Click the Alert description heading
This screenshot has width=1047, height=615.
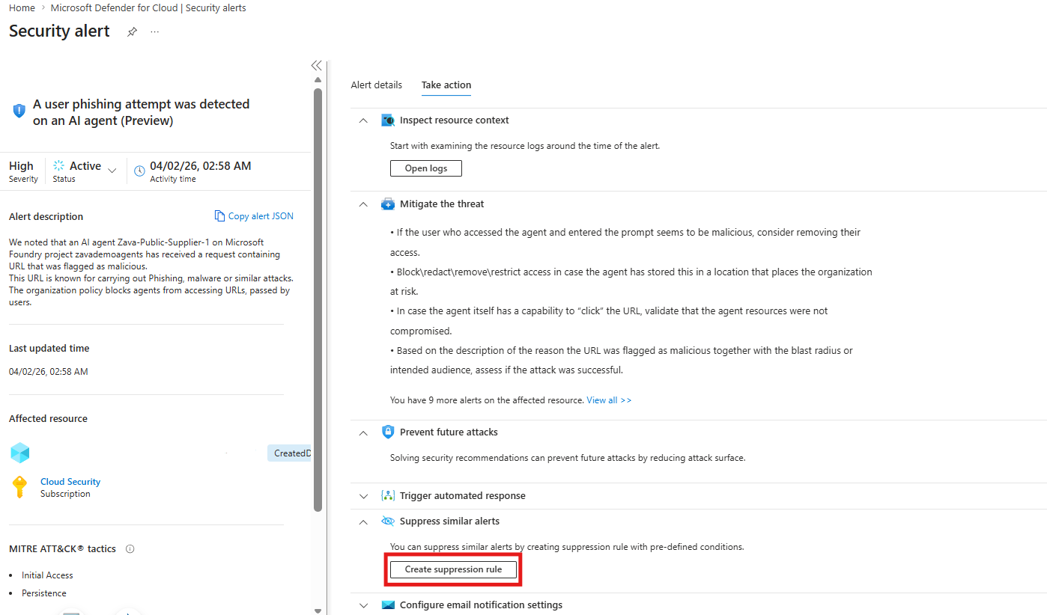coord(46,216)
